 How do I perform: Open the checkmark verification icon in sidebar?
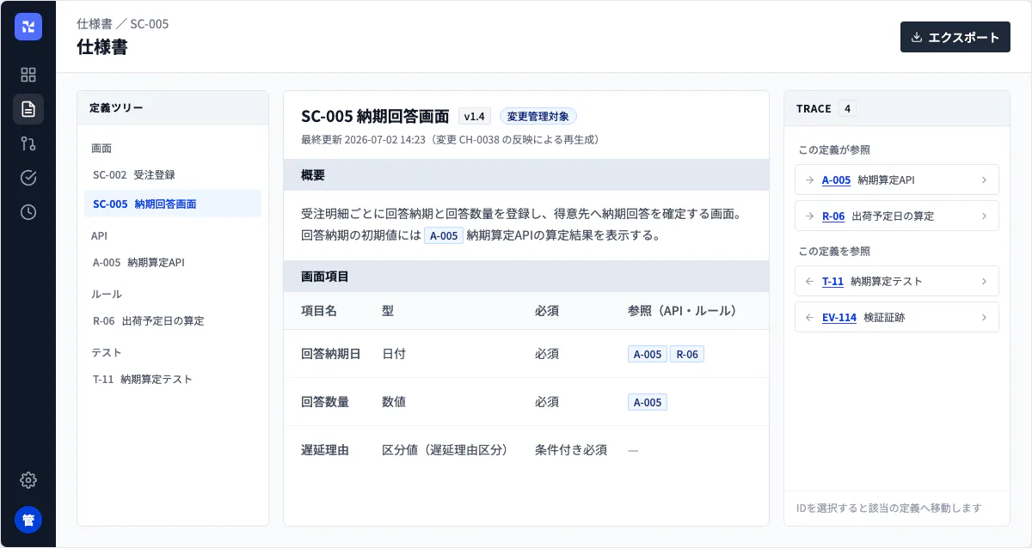click(x=28, y=178)
